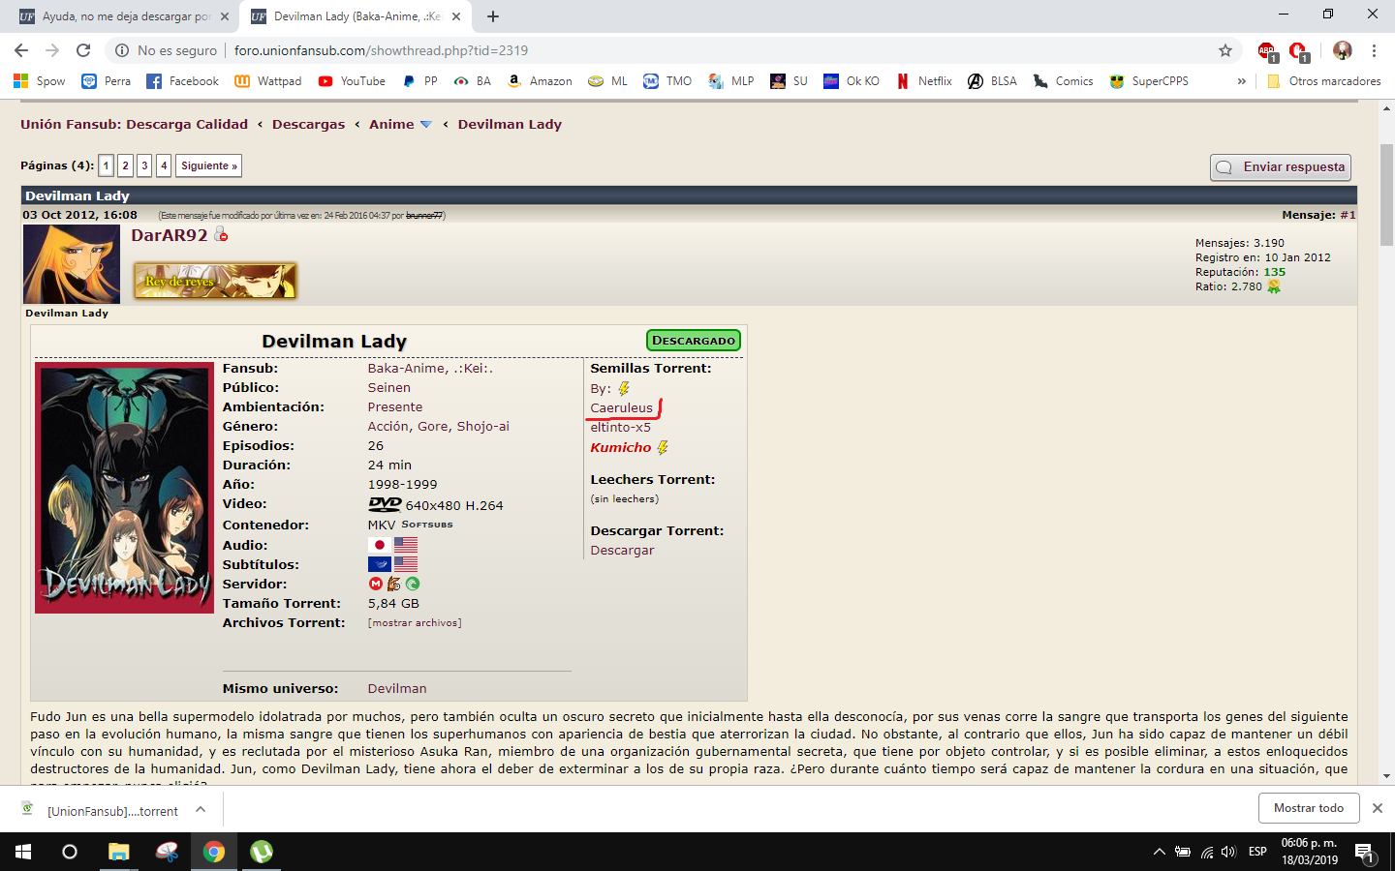Click the Devilman Lady poster image
This screenshot has height=871, width=1395.
point(124,488)
